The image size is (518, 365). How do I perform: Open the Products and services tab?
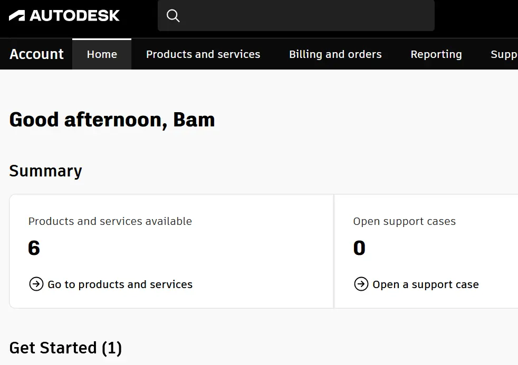click(203, 54)
